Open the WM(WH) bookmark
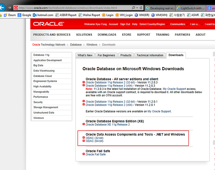This screenshot has width=215, height=170. click(159, 15)
